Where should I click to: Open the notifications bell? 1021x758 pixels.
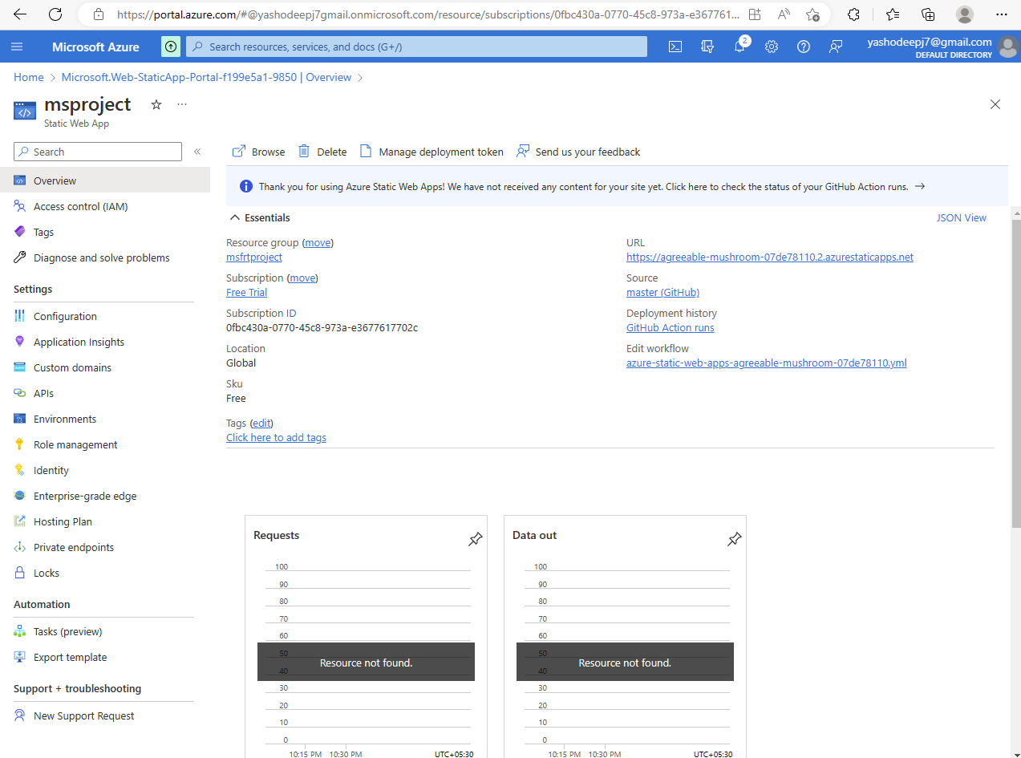[739, 47]
